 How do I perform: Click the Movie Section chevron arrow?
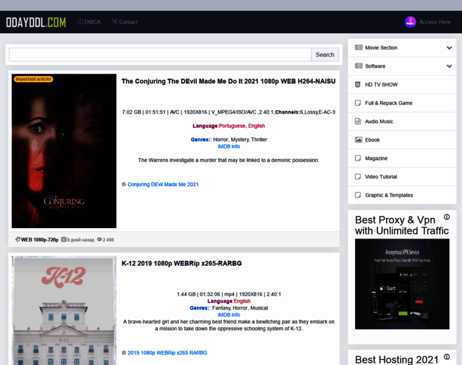click(x=449, y=48)
